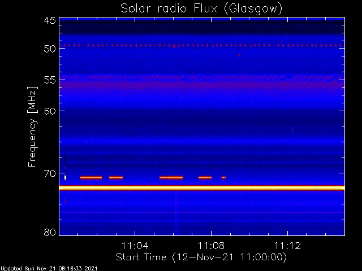
Task: Click the bright yellow-white spot at plot's left edge near 70 MHz
Action: pos(66,177)
